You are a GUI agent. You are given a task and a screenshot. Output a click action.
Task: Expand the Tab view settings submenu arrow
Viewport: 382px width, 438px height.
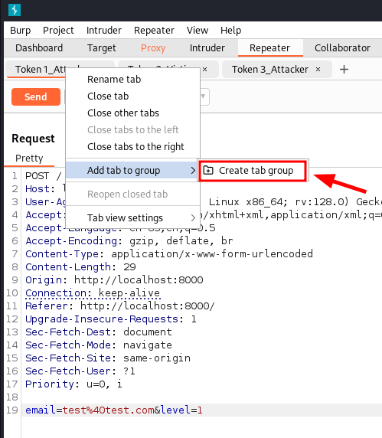pyautogui.click(x=193, y=217)
